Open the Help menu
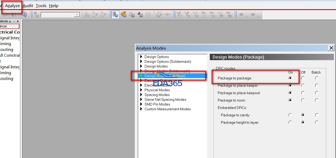 54,6
